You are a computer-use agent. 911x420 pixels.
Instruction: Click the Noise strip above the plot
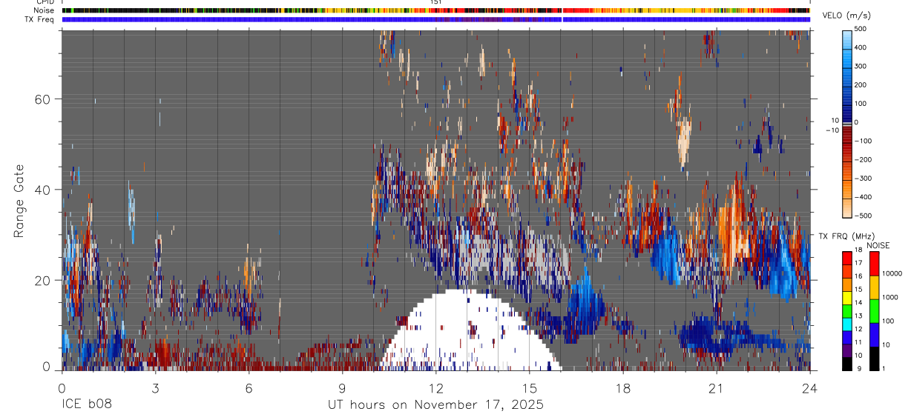pyautogui.click(x=435, y=11)
